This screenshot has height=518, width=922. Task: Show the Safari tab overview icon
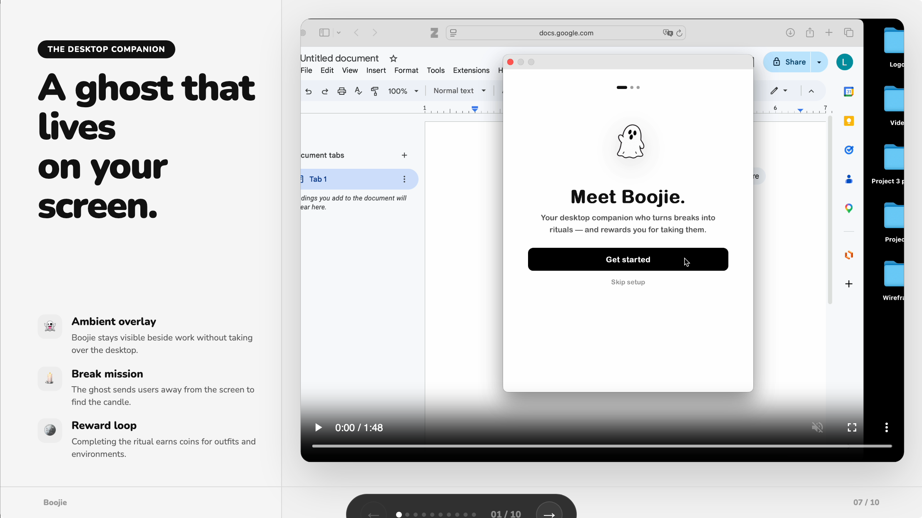coord(849,32)
